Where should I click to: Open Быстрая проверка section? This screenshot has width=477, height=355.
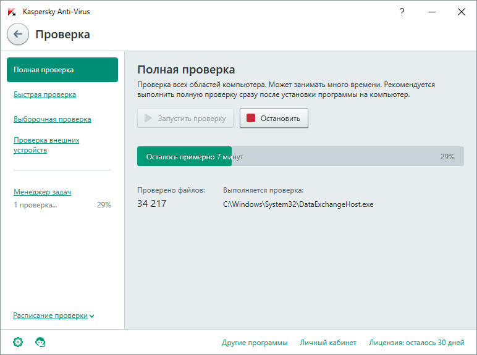coord(44,94)
